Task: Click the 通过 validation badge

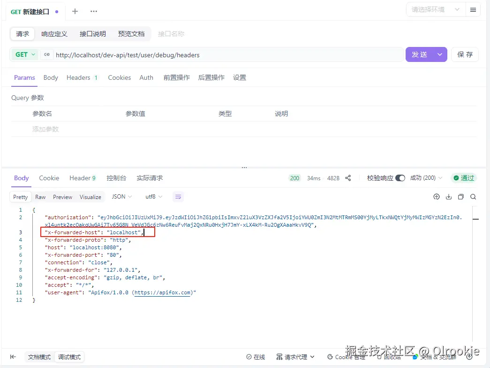Action: click(464, 178)
